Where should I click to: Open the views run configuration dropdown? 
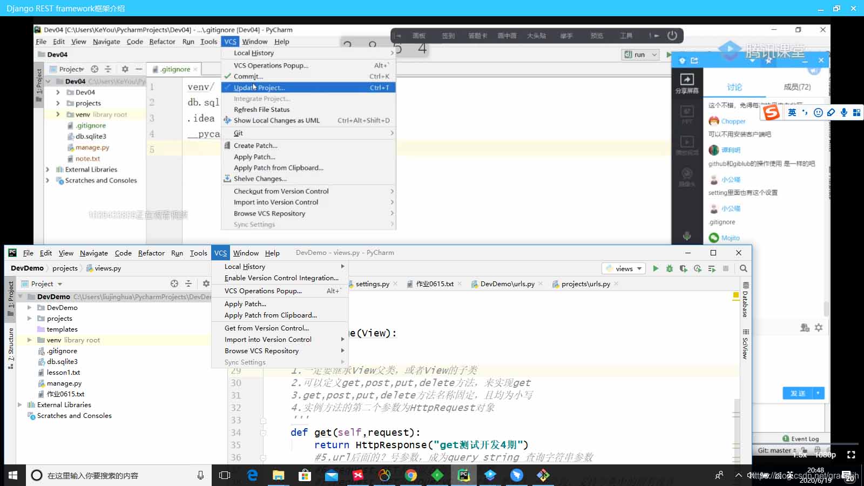pyautogui.click(x=624, y=268)
